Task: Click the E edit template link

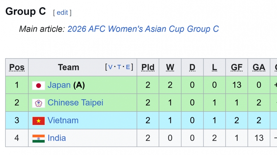Action: click(x=128, y=67)
